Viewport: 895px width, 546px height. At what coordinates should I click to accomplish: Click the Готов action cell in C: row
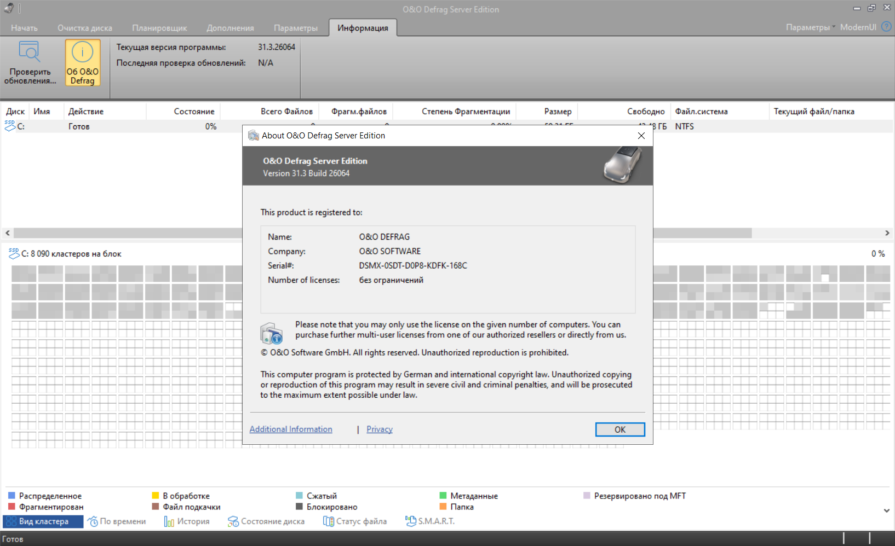click(79, 126)
